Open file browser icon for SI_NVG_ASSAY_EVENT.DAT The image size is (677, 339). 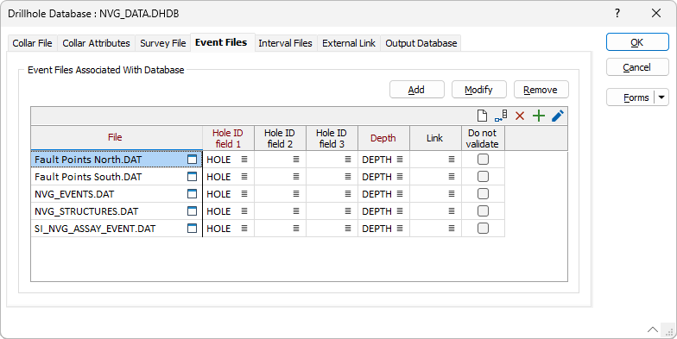(x=192, y=229)
